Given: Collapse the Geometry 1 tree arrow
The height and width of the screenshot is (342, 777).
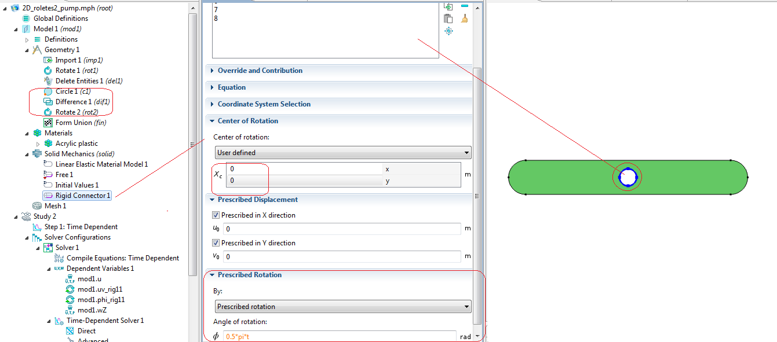Looking at the screenshot, I should (x=27, y=50).
